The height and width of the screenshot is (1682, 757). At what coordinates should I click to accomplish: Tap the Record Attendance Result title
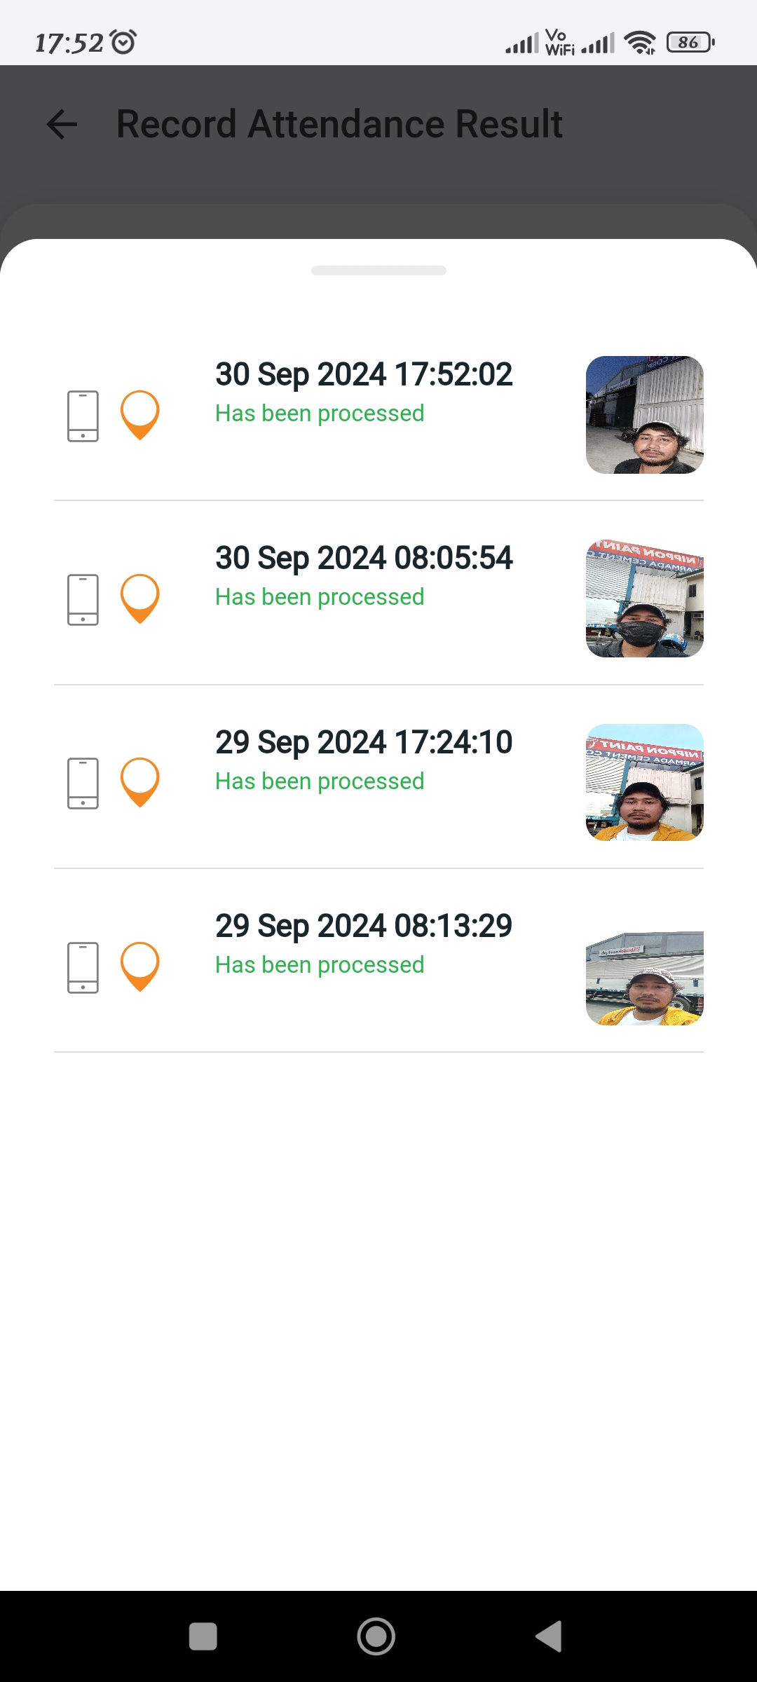pos(339,125)
